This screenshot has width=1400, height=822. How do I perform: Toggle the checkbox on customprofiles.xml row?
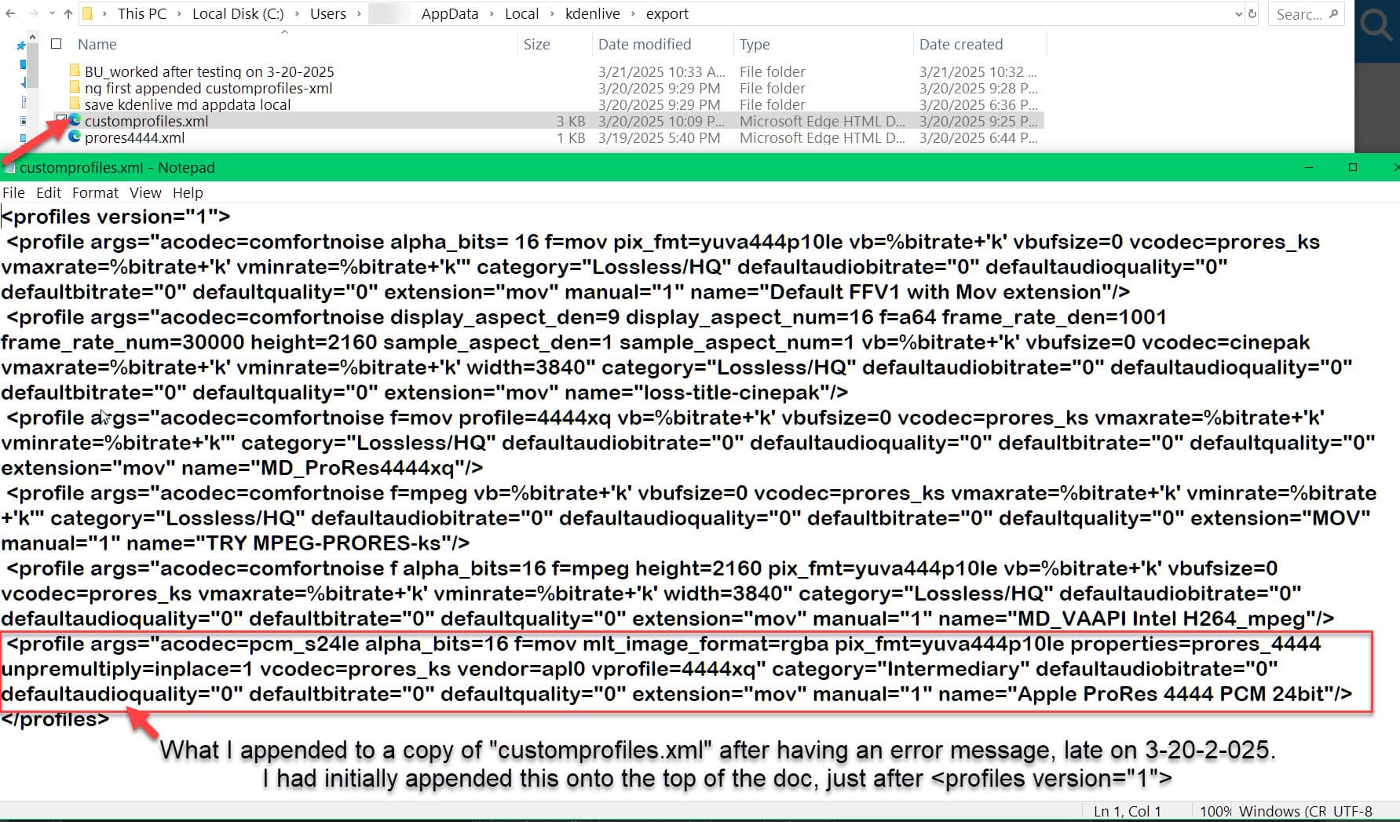point(60,119)
